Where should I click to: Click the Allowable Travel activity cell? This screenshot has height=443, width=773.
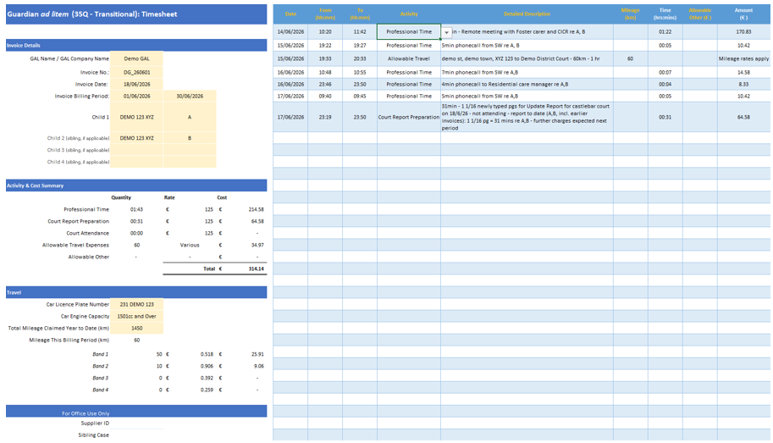point(409,58)
